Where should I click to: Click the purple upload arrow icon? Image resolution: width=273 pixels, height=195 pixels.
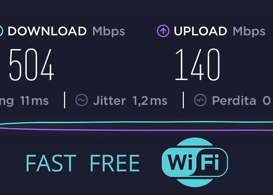163,31
